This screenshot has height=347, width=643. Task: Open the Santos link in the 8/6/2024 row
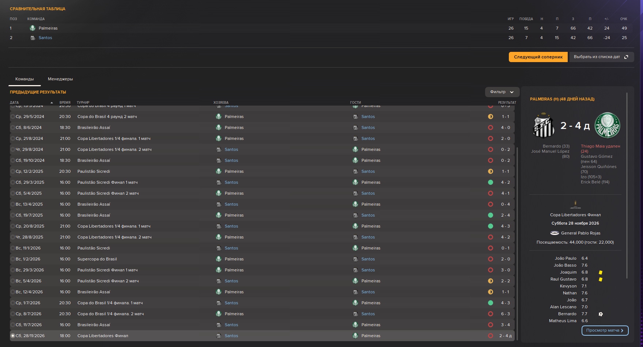coord(368,127)
